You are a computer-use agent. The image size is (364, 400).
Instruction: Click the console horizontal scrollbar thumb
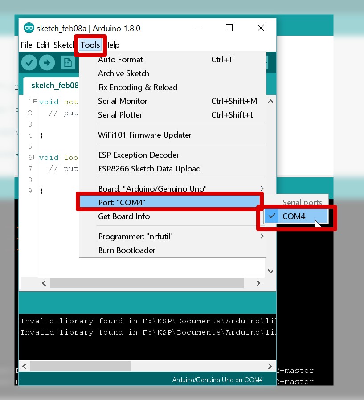(81, 366)
